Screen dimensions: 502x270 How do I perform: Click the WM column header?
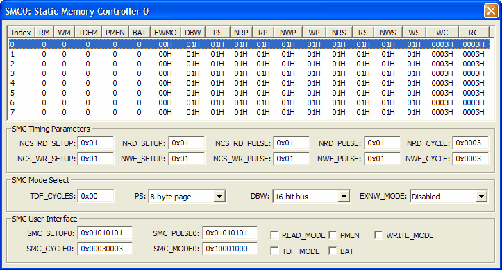[64, 33]
